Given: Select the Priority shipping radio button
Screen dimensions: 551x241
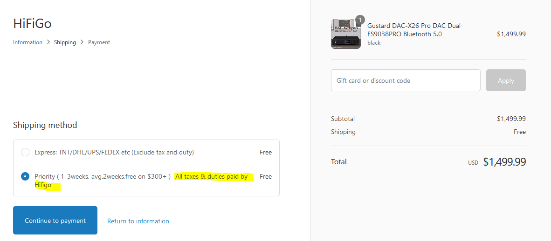Looking at the screenshot, I should pyautogui.click(x=25, y=176).
